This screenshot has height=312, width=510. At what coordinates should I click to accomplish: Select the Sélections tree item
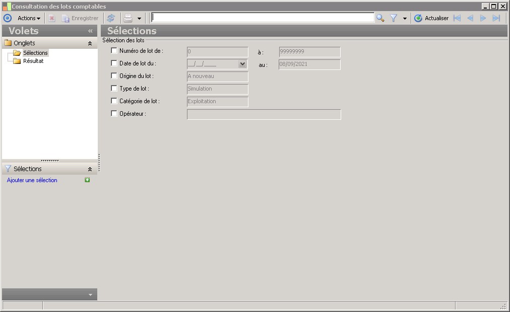tap(35, 53)
